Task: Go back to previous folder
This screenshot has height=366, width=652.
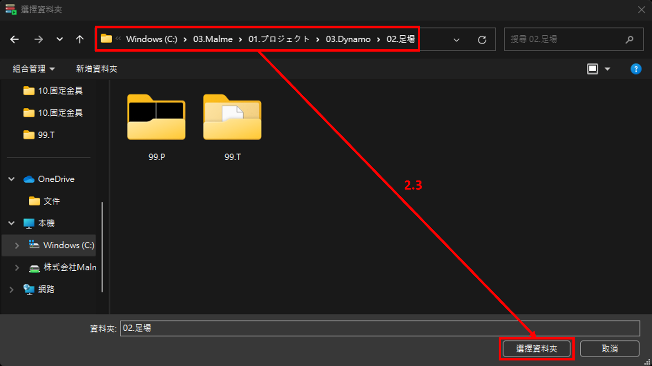Action: point(14,40)
